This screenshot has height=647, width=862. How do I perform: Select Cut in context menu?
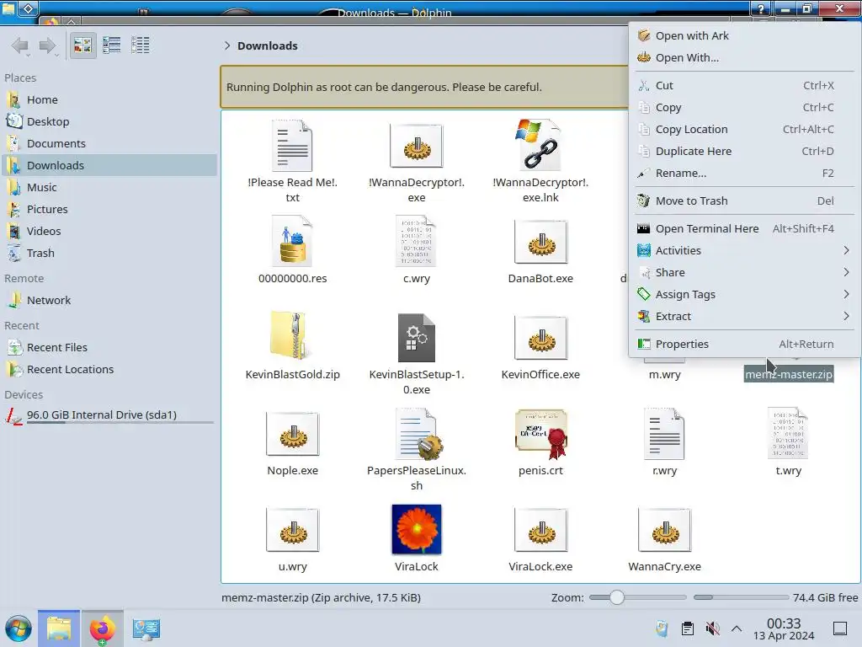point(744,85)
